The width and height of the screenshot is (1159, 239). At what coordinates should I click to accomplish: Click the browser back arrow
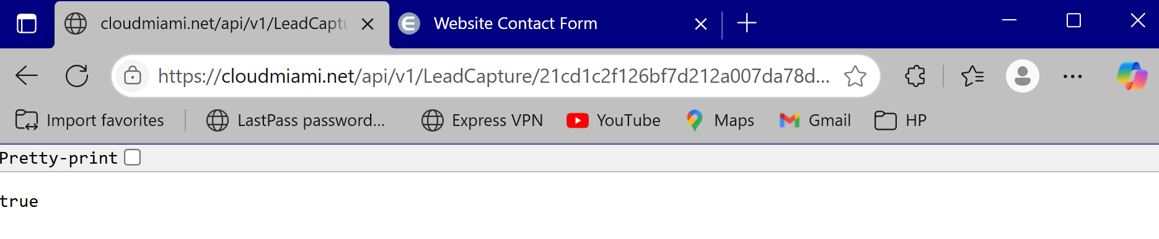pyautogui.click(x=27, y=76)
